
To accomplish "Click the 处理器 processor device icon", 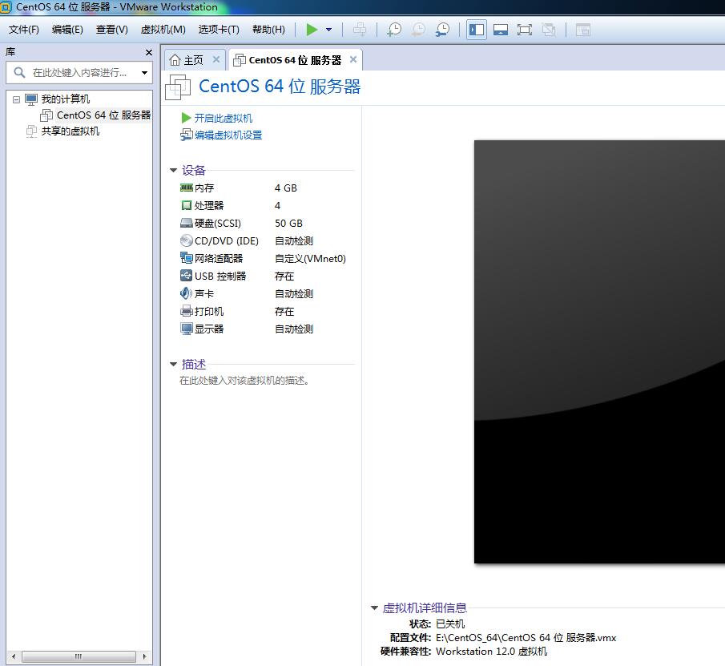I will click(187, 205).
